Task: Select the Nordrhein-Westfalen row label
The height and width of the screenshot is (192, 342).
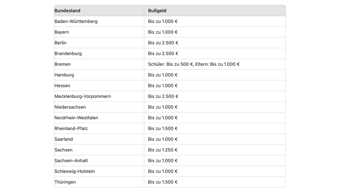Action: click(x=76, y=118)
